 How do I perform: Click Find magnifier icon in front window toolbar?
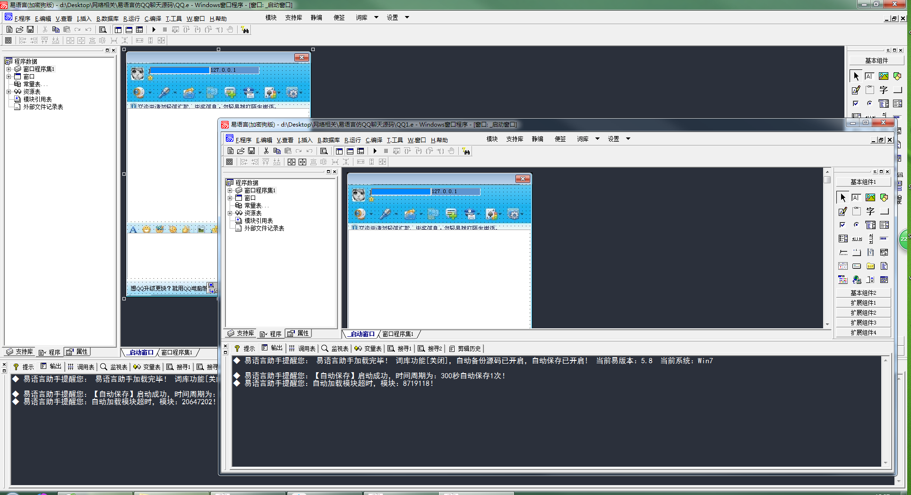pyautogui.click(x=324, y=151)
